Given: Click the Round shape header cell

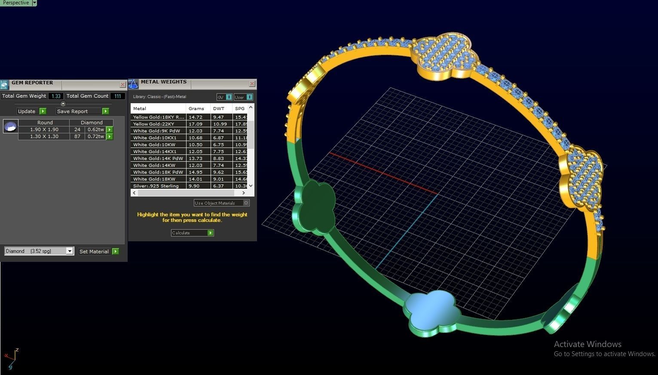Looking at the screenshot, I should [45, 123].
